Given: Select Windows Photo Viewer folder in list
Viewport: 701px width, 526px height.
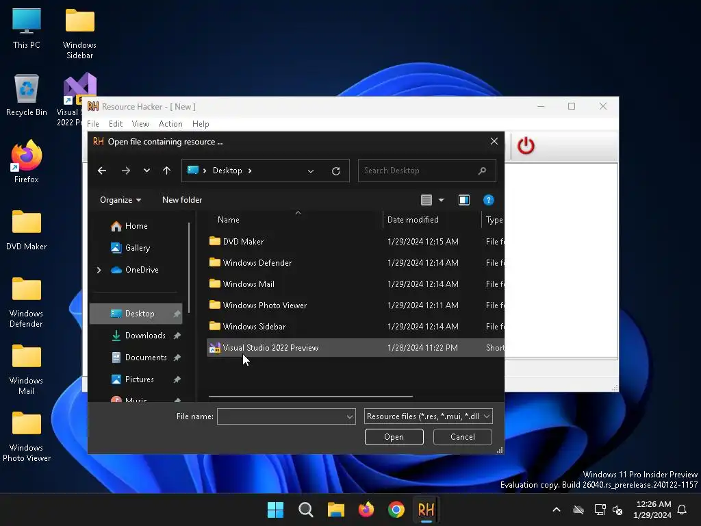Looking at the screenshot, I should pos(355,305).
